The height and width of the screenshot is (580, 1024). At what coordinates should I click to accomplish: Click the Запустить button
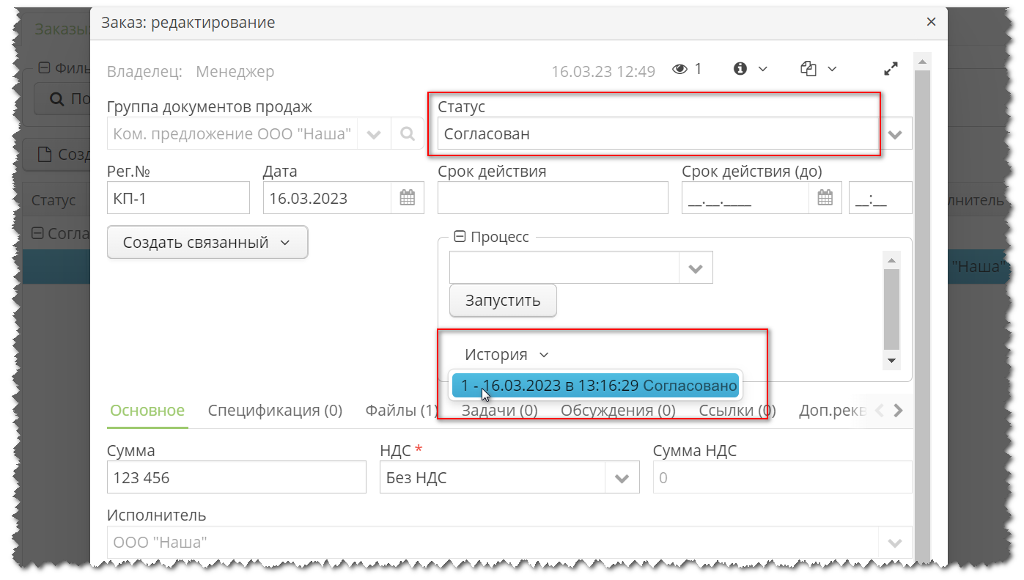(x=503, y=301)
